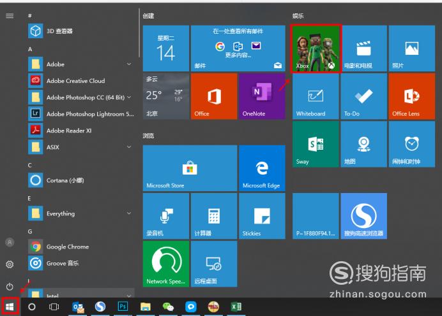
Task: Expand the Everything folder chevron
Action: point(129,213)
